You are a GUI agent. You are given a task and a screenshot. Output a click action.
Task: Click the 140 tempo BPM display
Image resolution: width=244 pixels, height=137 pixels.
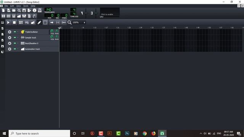pyautogui.click(x=49, y=10)
